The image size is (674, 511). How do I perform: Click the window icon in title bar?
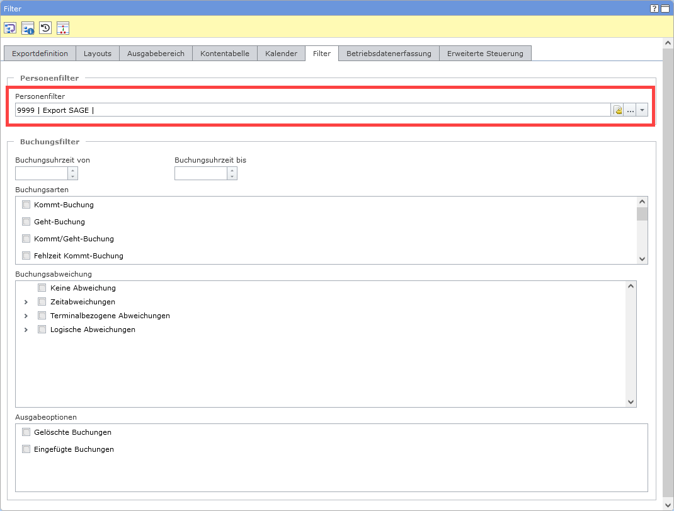point(665,8)
